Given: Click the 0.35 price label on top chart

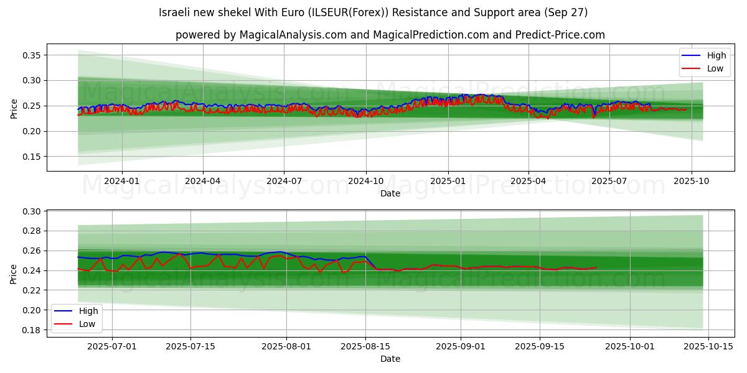Looking at the screenshot, I should point(32,55).
